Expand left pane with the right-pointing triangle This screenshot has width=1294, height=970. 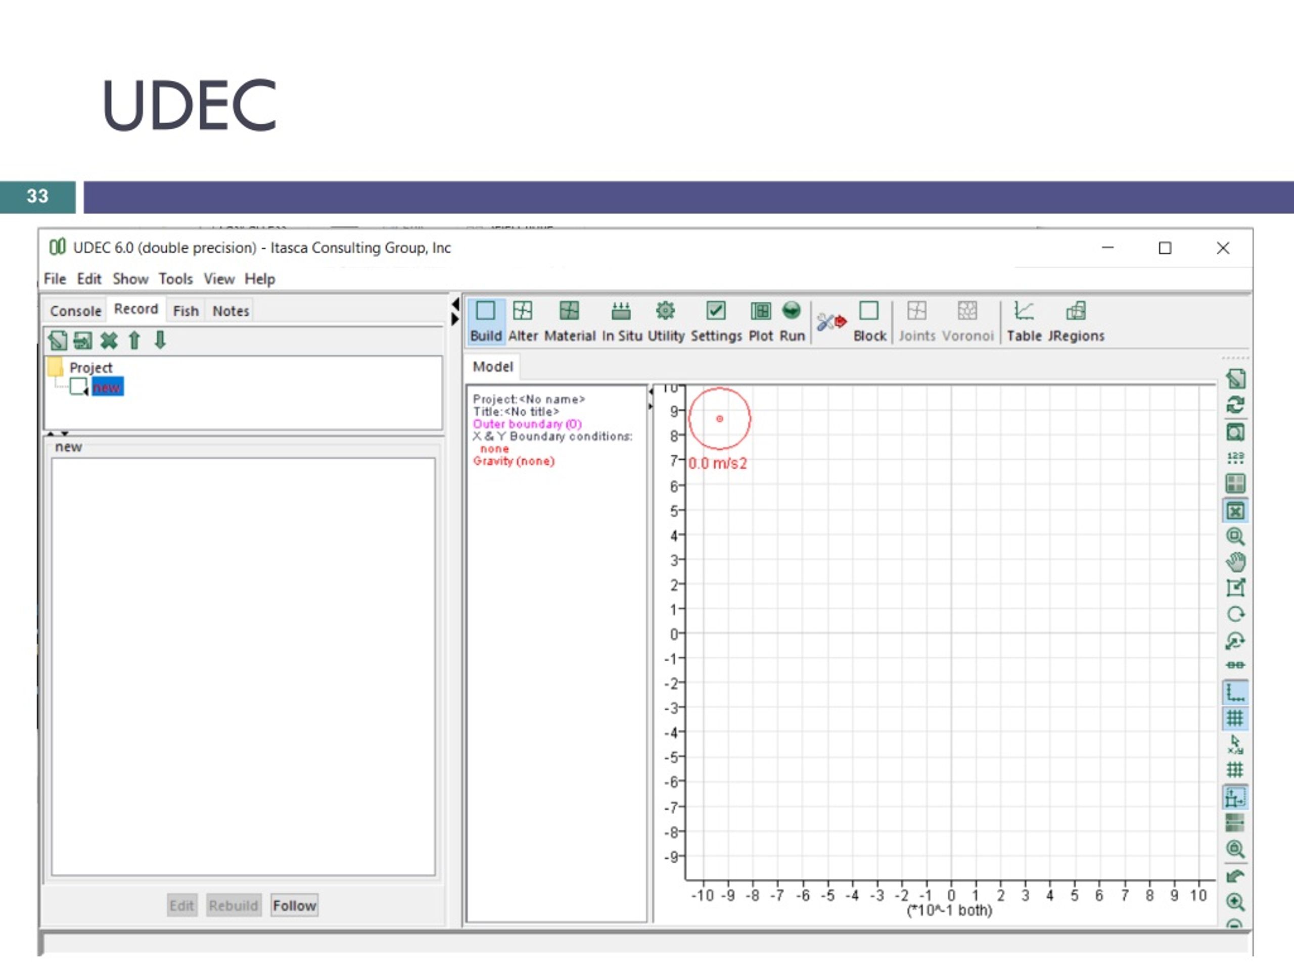455,319
